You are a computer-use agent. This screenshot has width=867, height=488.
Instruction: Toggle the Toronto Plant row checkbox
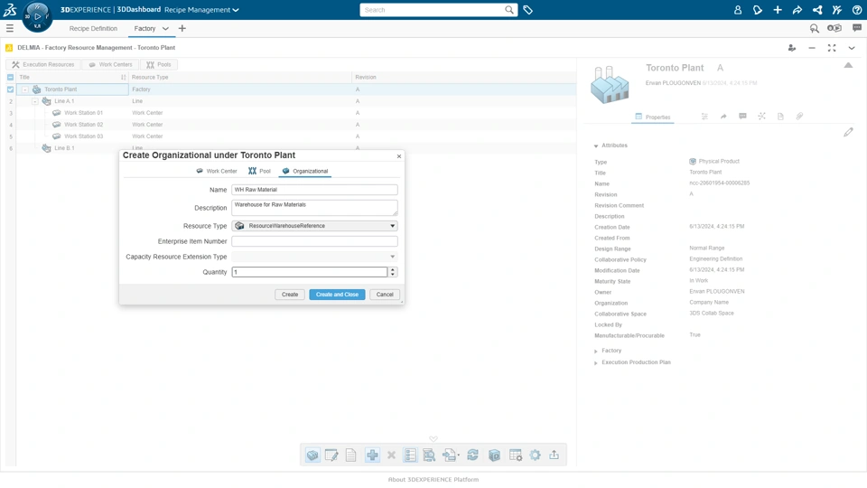pyautogui.click(x=11, y=89)
